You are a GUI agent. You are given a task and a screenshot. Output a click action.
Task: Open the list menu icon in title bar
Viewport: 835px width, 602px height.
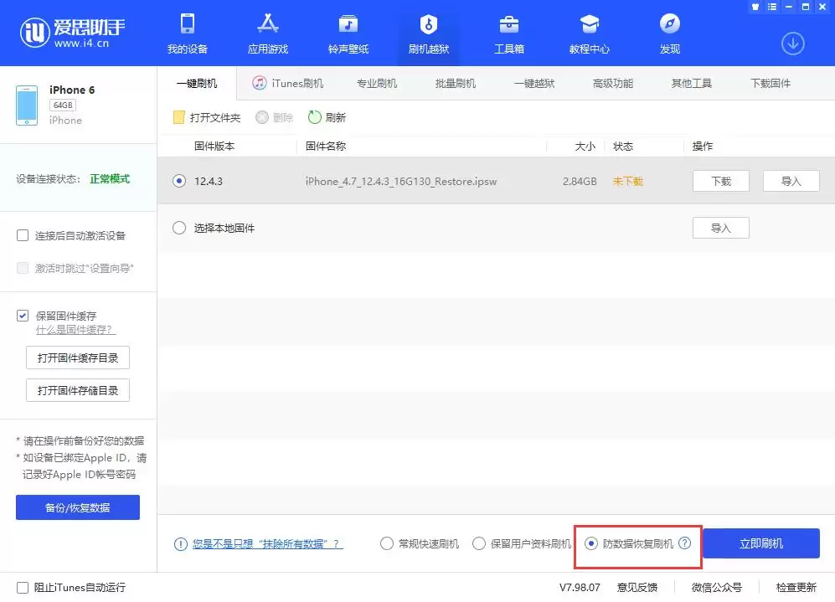[772, 7]
